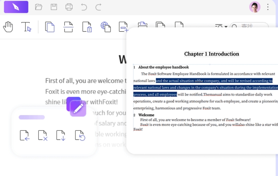
Task: Click highlighted text 'process, and all employees'
Action: coord(155,94)
